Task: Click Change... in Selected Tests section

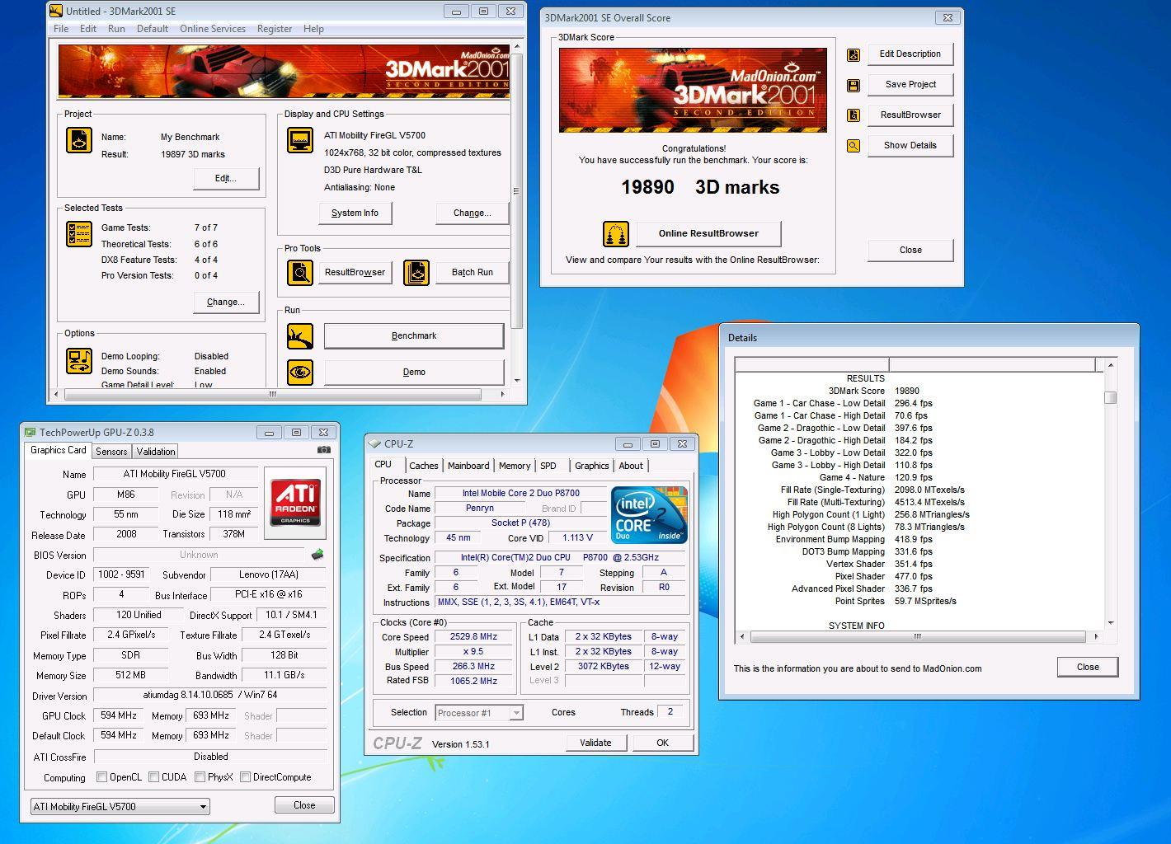Action: tap(226, 302)
